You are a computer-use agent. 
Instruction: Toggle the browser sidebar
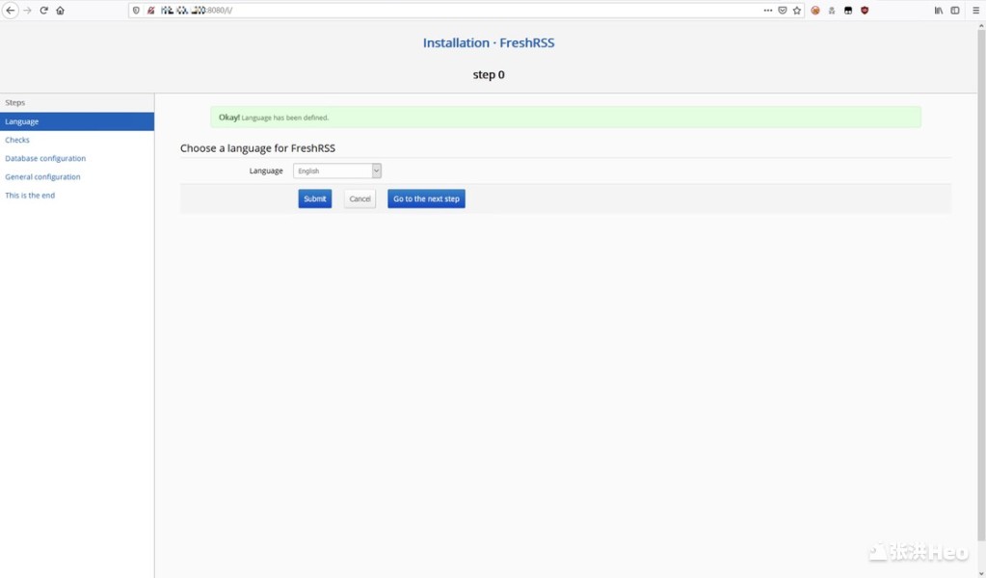click(955, 10)
